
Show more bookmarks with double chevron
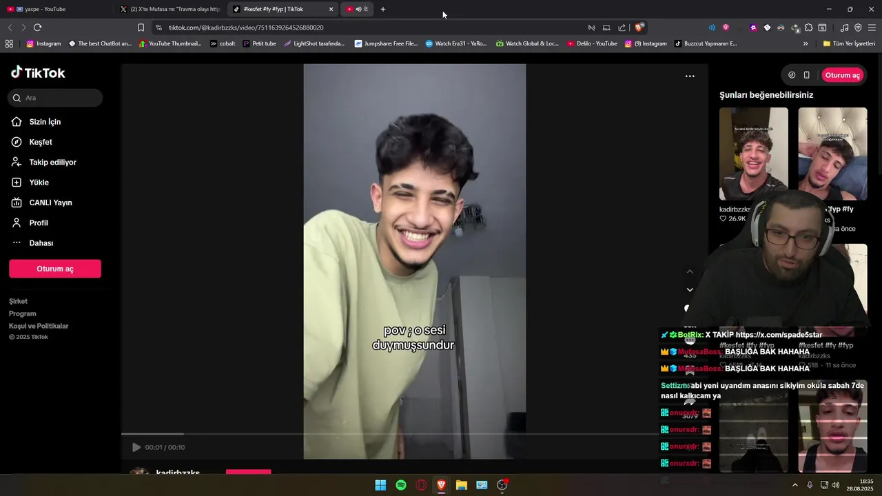click(x=806, y=43)
